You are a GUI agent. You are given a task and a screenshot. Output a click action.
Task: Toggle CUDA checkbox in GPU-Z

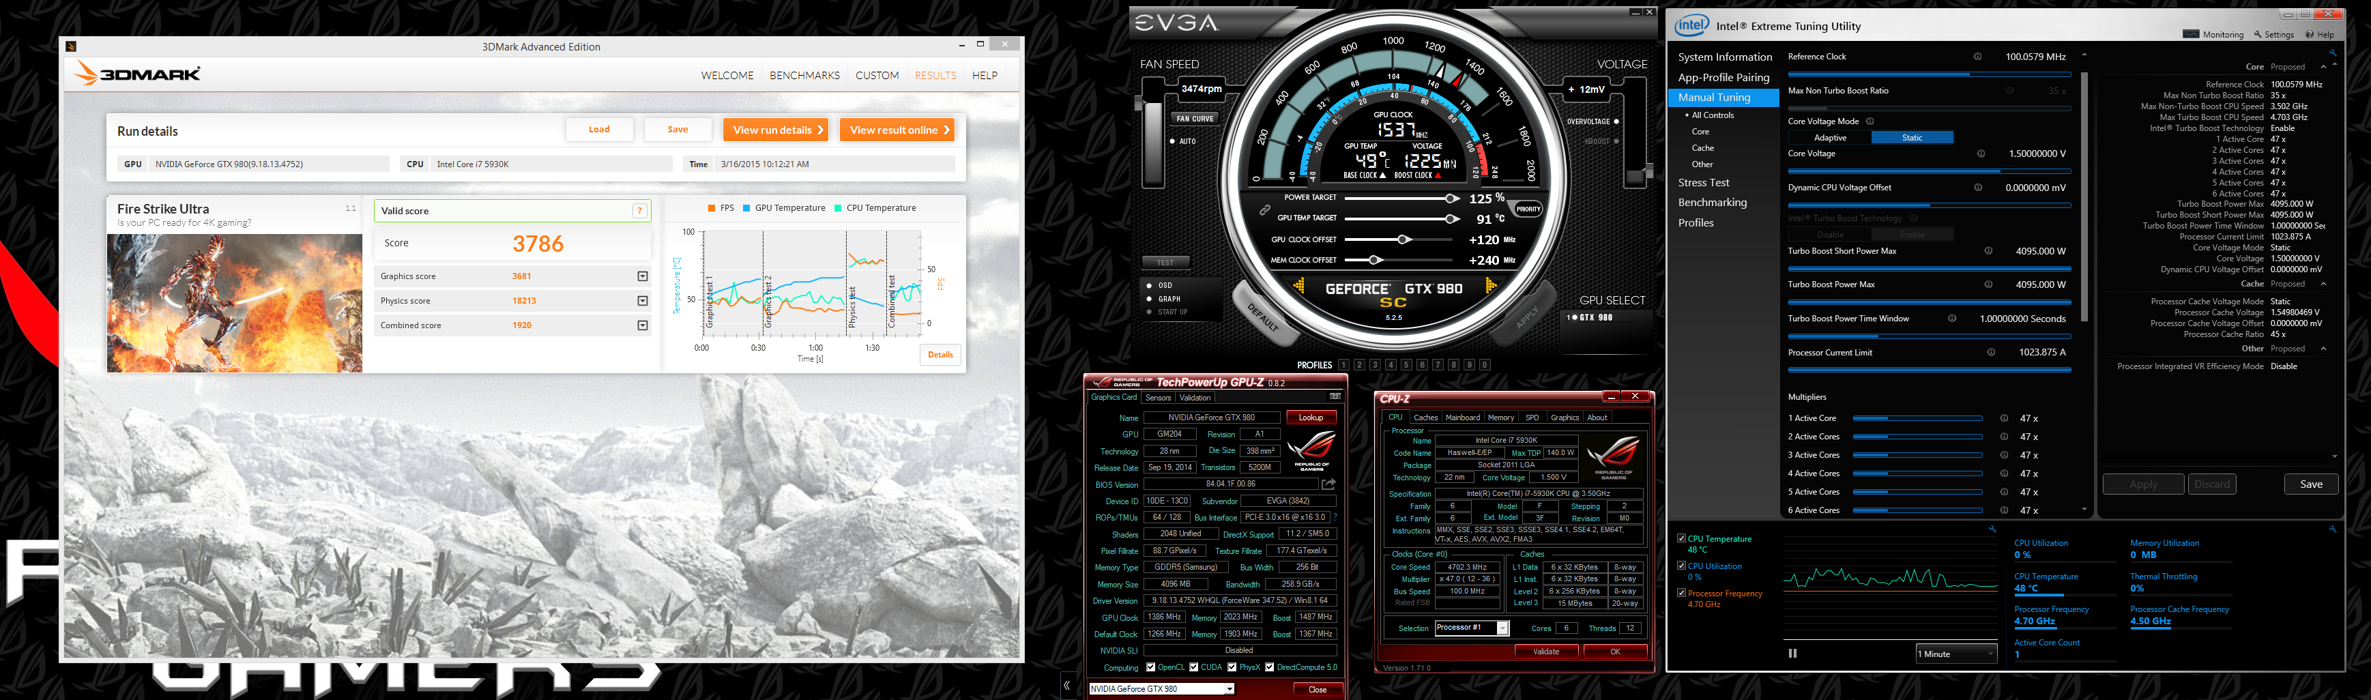coord(1194,668)
